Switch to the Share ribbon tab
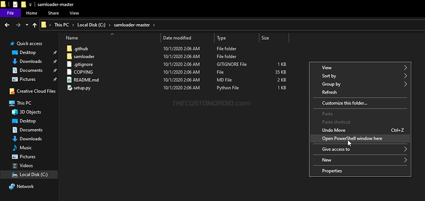The height and width of the screenshot is (201, 425). (x=53, y=13)
